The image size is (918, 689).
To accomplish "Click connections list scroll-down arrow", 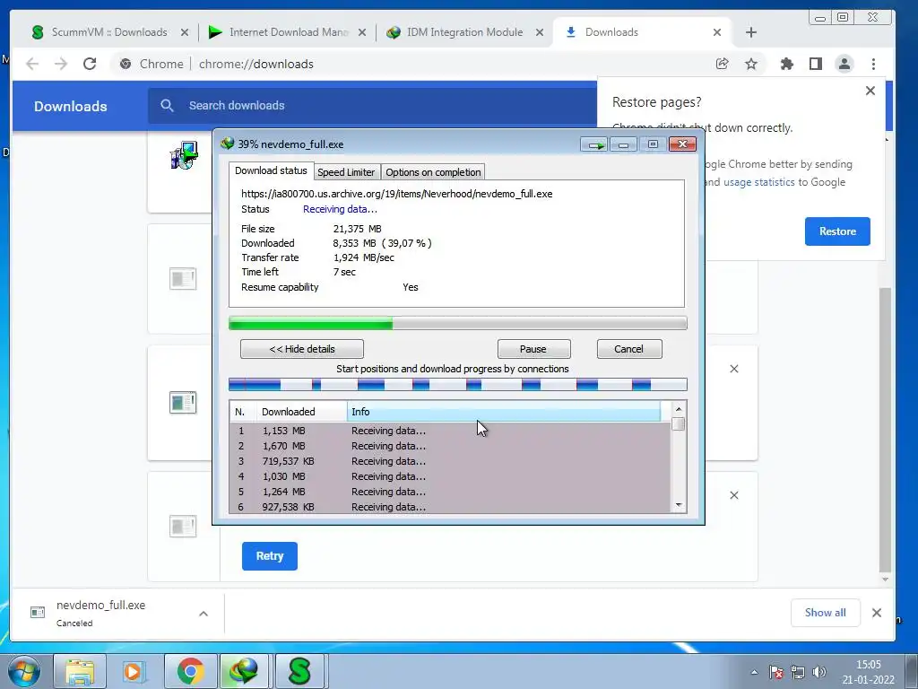I will [679, 505].
